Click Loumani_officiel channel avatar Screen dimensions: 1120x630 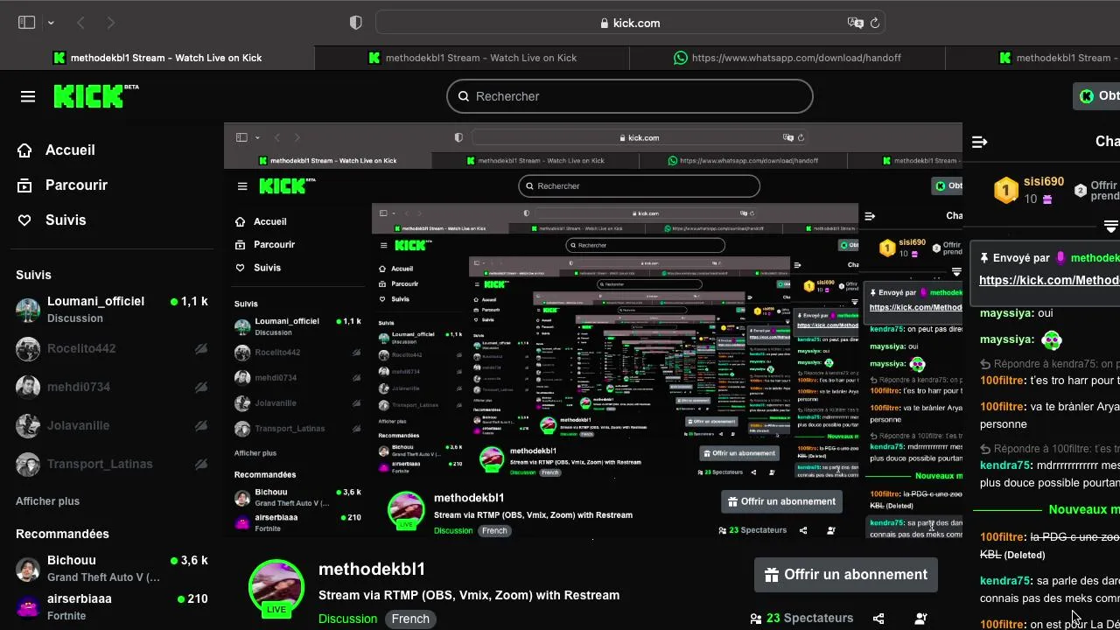click(x=28, y=310)
